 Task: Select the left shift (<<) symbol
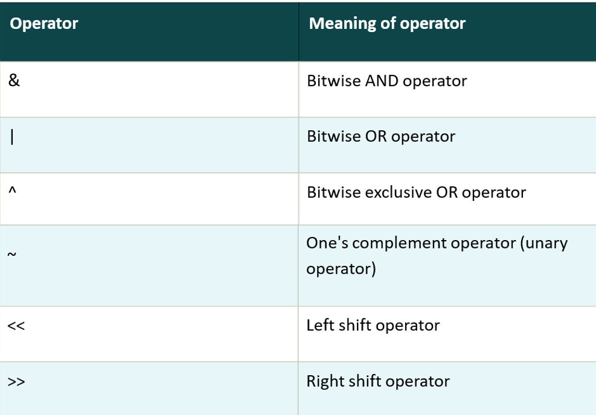click(x=16, y=326)
